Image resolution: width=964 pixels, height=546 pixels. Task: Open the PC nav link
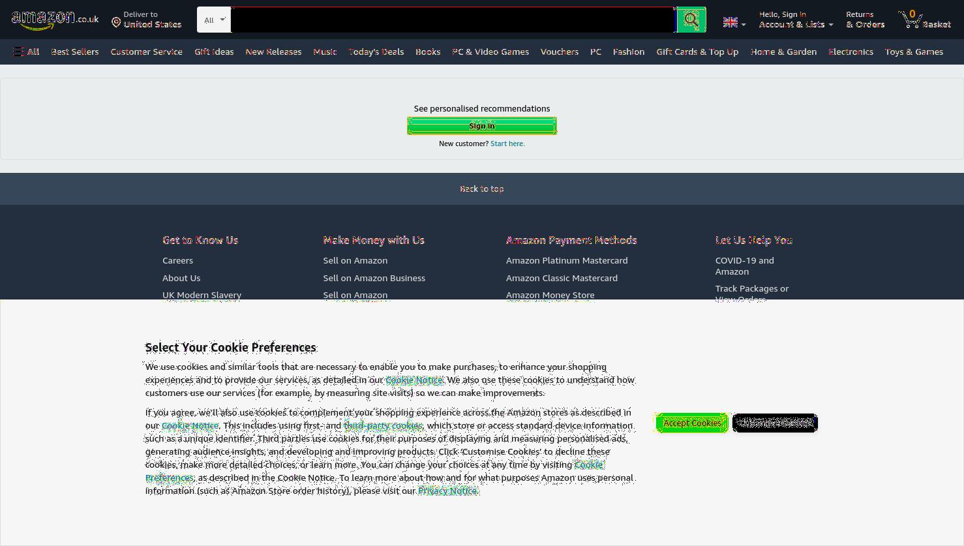click(595, 52)
